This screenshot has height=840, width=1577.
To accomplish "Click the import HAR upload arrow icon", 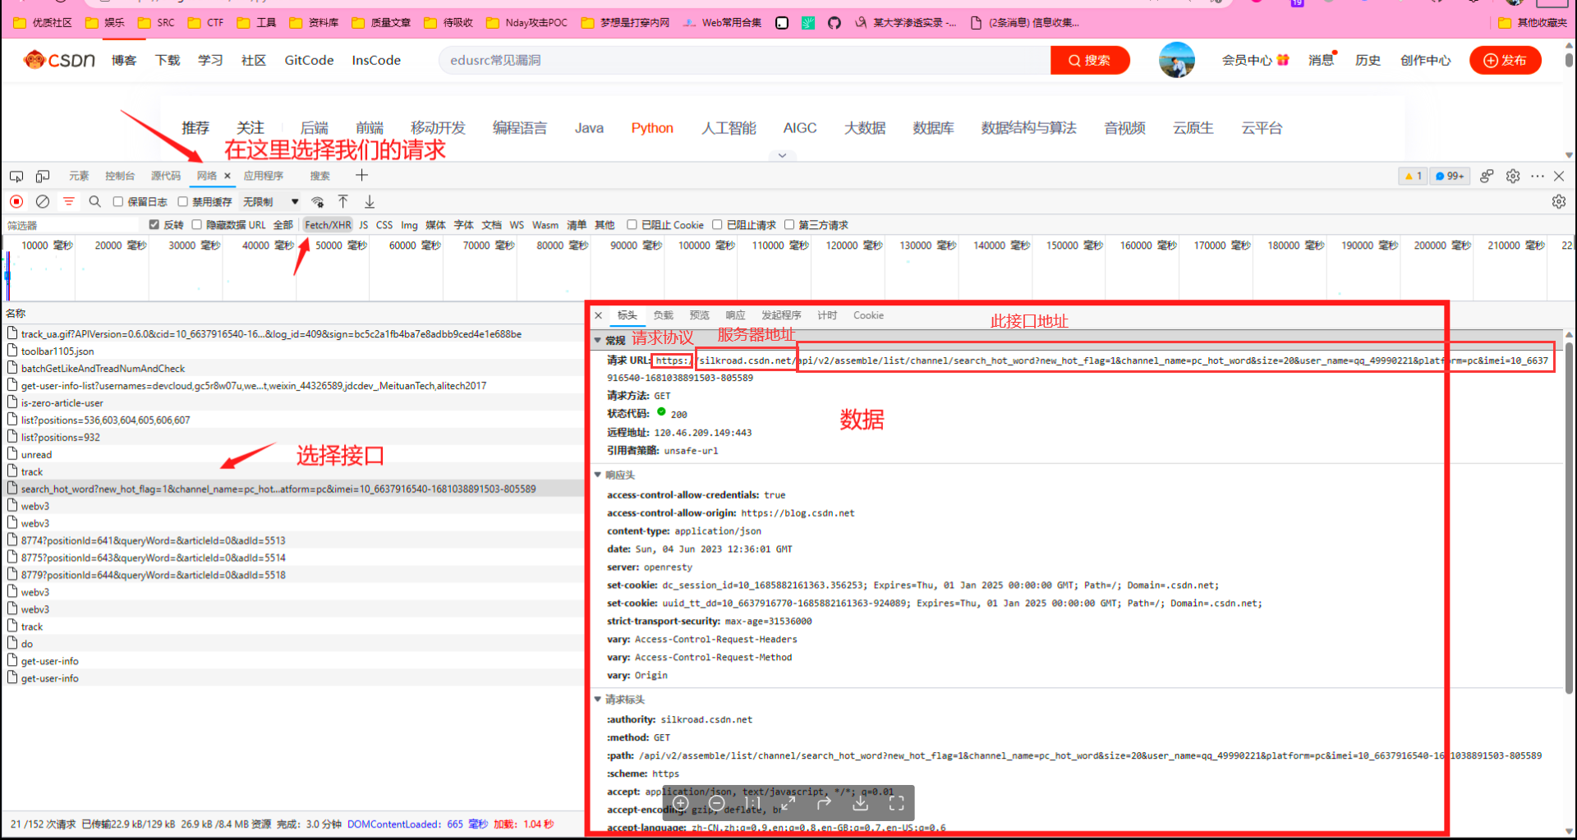I will [x=343, y=201].
